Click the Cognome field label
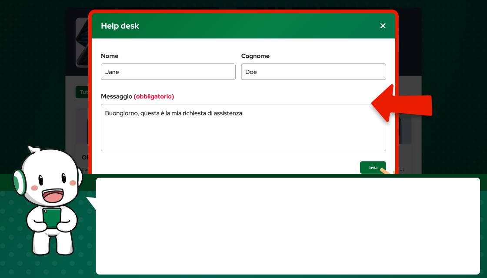The image size is (487, 278). (x=255, y=56)
